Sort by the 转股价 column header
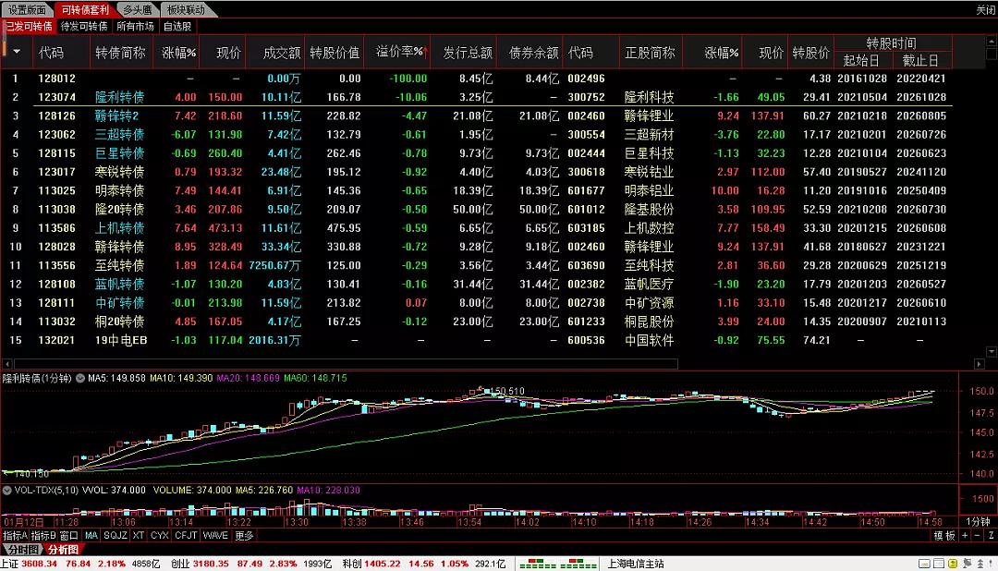998x571 pixels. coord(810,52)
